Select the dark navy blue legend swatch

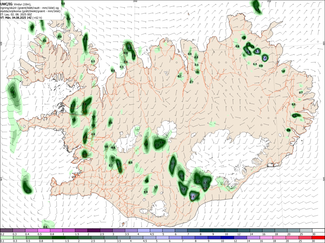click(x=227, y=237)
